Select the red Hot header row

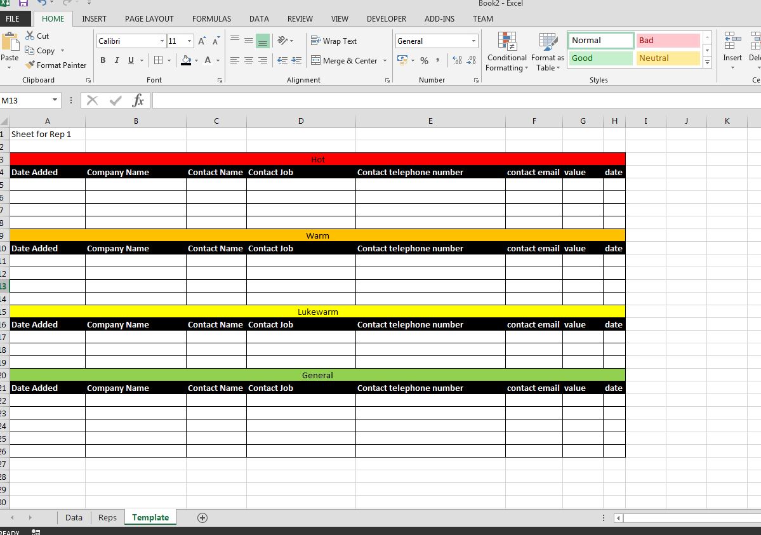[x=317, y=159]
